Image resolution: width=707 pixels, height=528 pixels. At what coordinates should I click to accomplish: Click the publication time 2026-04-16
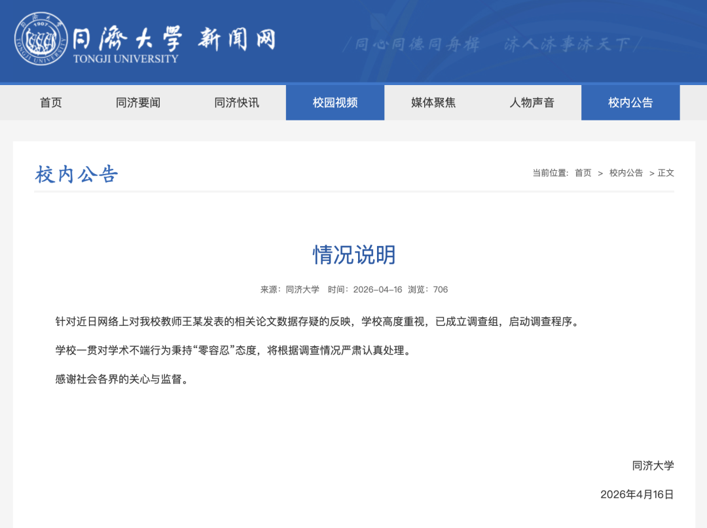click(365, 289)
